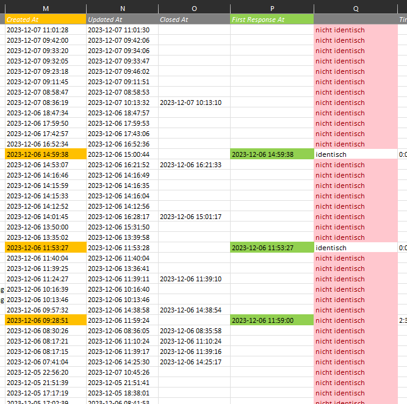Select Updated At cell 2023-12-06 15:00:44

pos(122,154)
